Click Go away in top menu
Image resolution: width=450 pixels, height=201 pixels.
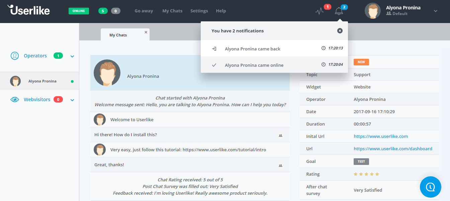pyautogui.click(x=144, y=11)
